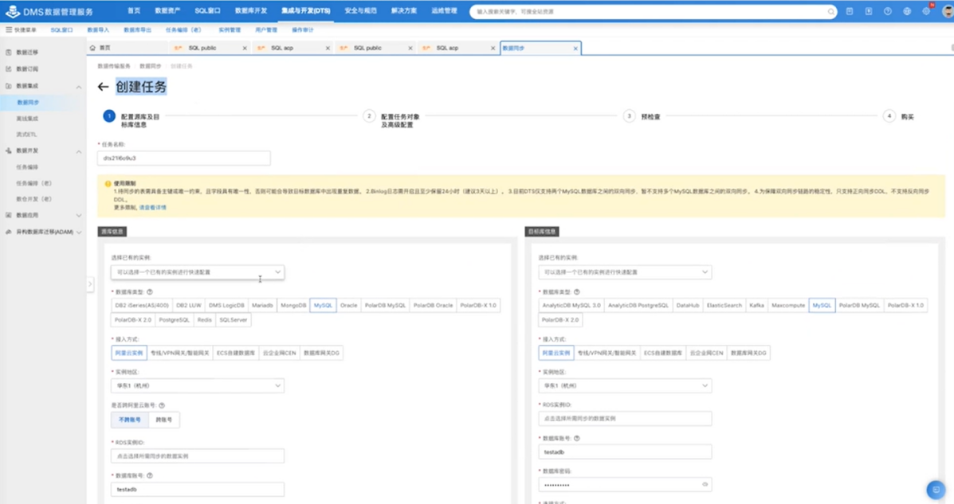Toggle password visibility in 数据库密码 field

coord(704,484)
